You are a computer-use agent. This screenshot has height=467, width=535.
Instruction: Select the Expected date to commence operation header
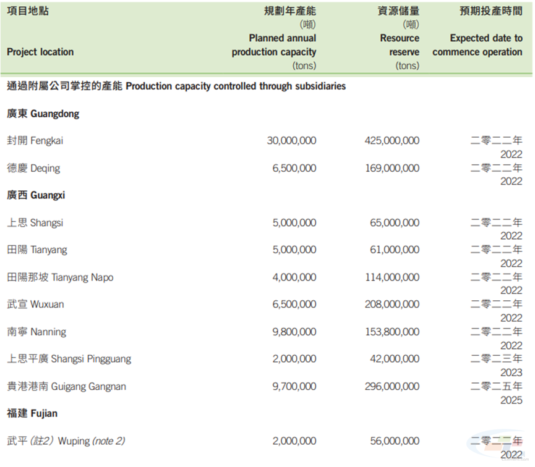click(476, 45)
